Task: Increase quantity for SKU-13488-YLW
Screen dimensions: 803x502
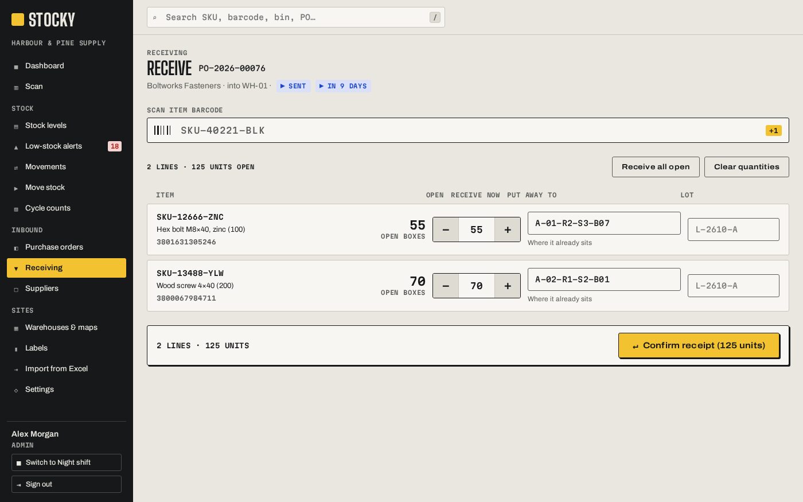Action: [508, 286]
